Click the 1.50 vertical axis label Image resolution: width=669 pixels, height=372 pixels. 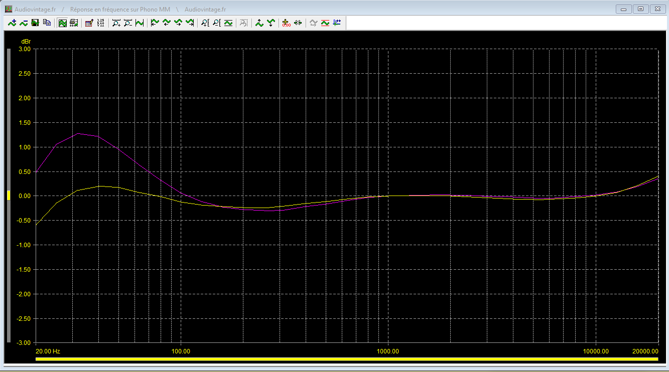pos(24,123)
